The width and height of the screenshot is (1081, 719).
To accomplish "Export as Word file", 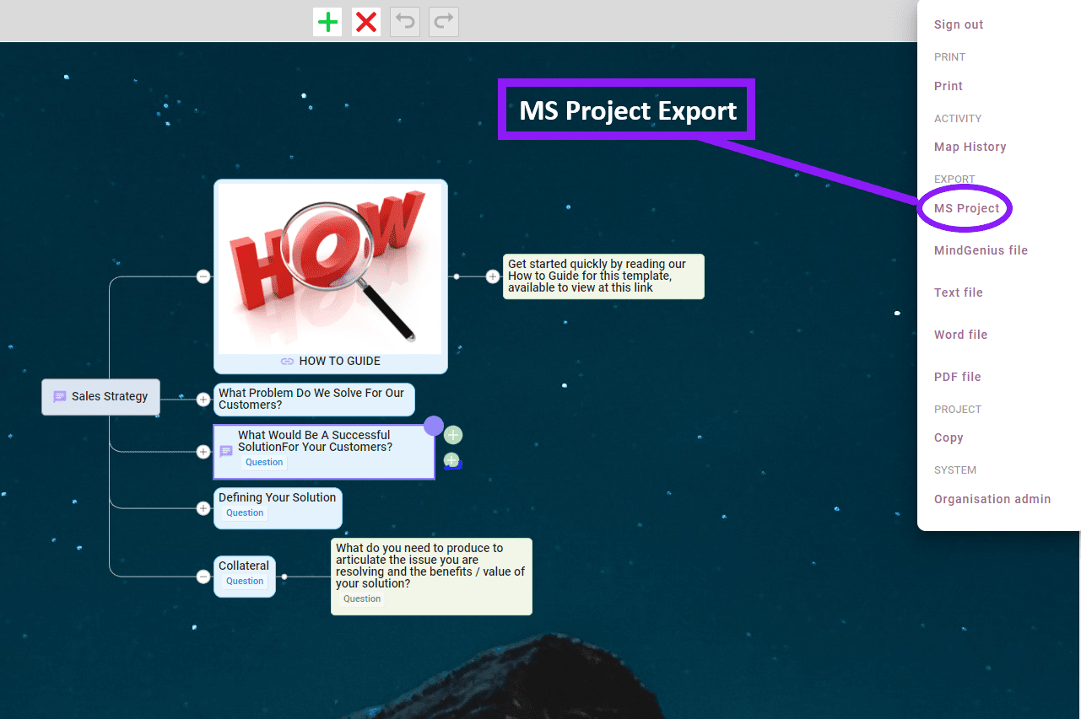I will [960, 335].
